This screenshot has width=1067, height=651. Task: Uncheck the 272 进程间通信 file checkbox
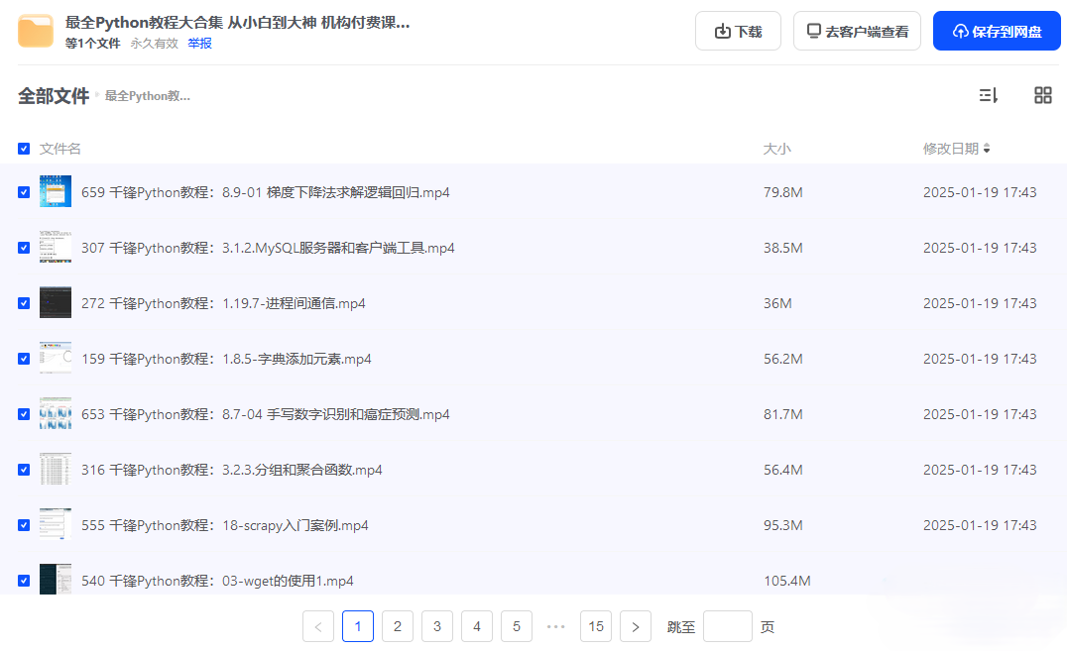(24, 303)
